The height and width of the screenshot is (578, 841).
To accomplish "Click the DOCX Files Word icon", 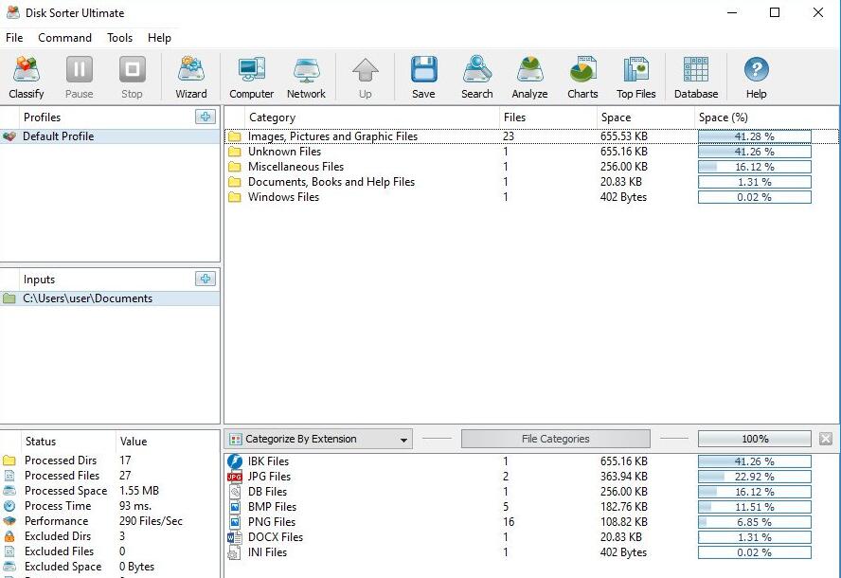I will coord(234,537).
